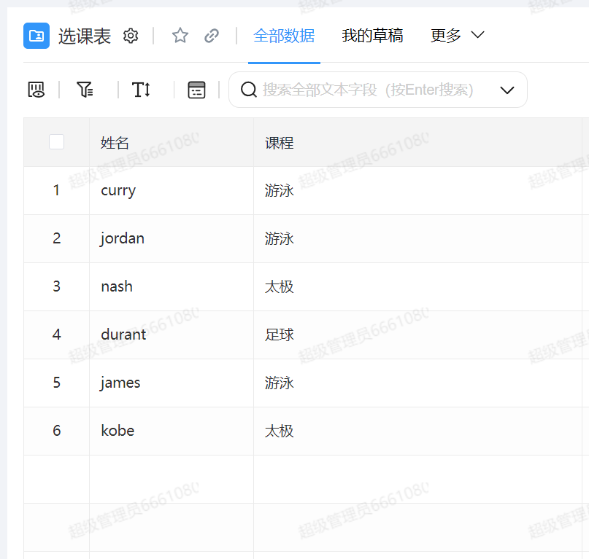Viewport: 589px width, 559px height.
Task: Click the 姓名 column header
Action: 115,143
